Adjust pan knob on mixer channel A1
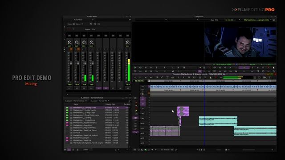The width and height of the screenshot is (285, 160). click(69, 43)
